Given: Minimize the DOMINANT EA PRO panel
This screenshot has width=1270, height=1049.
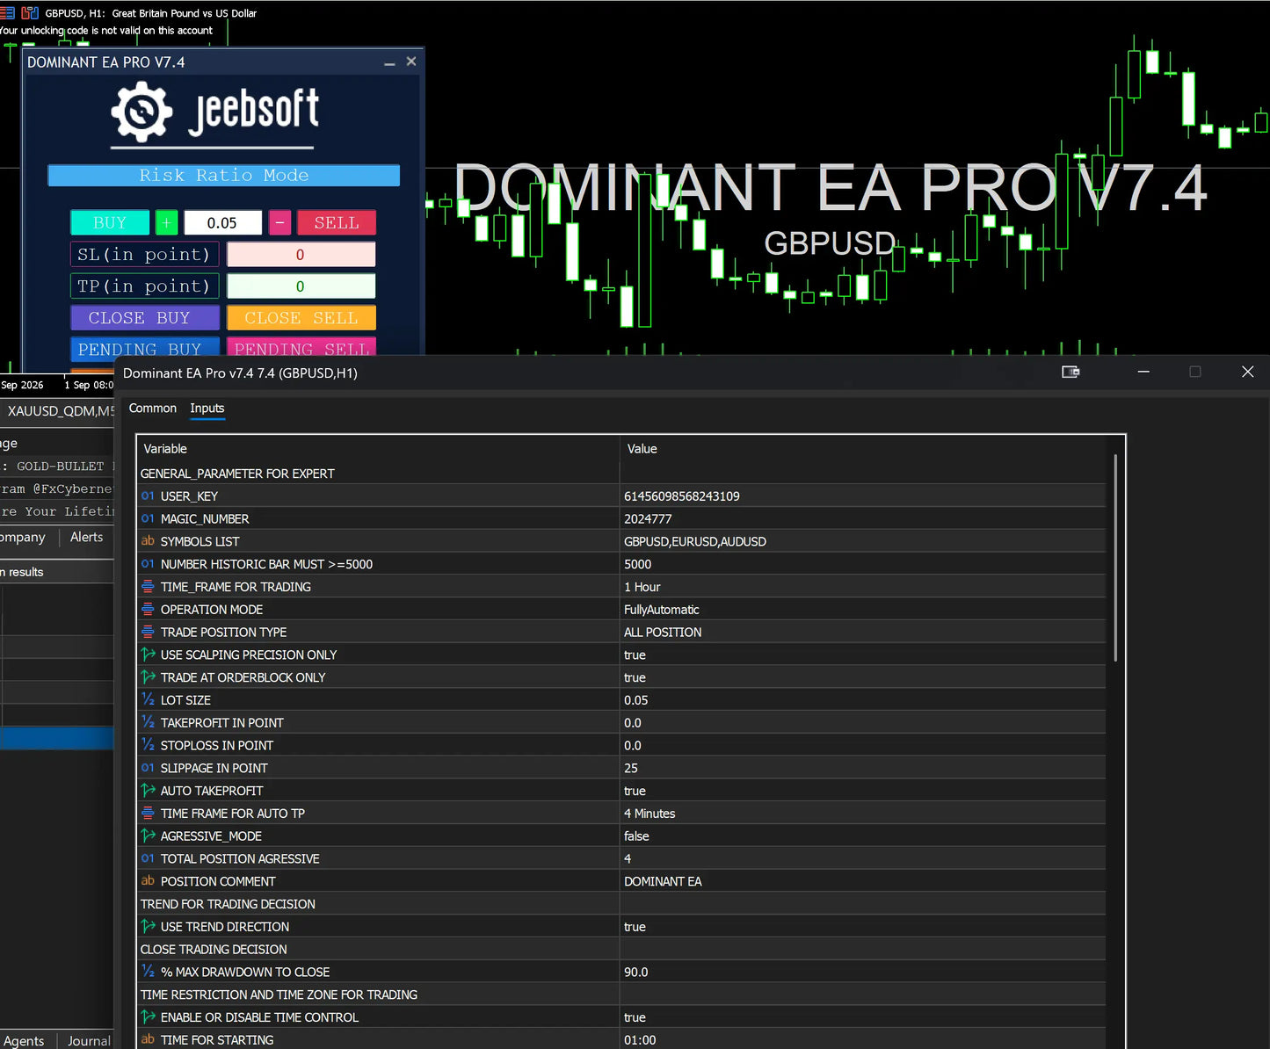Looking at the screenshot, I should click(389, 62).
